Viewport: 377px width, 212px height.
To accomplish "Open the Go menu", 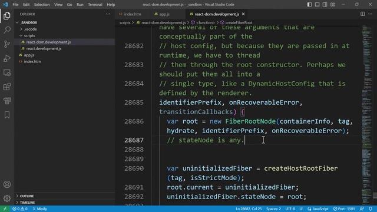I will [x=70, y=4].
